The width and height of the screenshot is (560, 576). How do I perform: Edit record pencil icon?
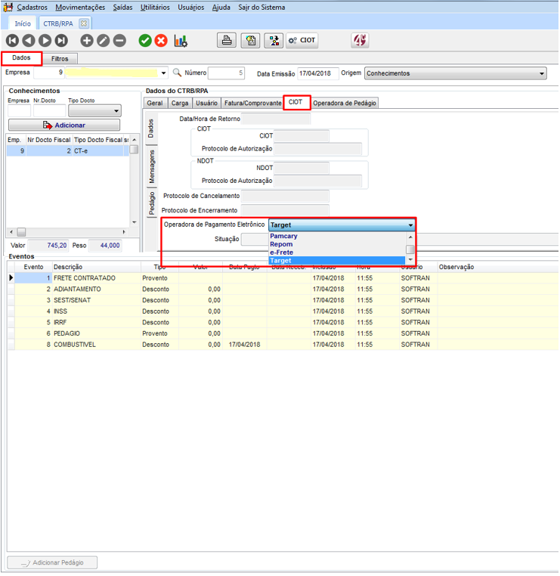pos(104,40)
